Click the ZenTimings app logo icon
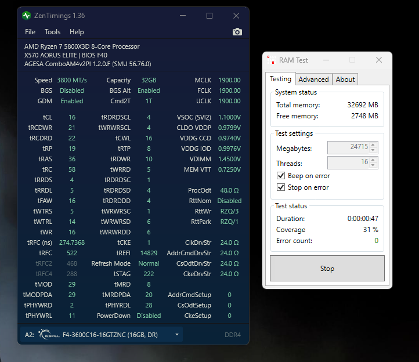The height and width of the screenshot is (362, 419). point(27,16)
